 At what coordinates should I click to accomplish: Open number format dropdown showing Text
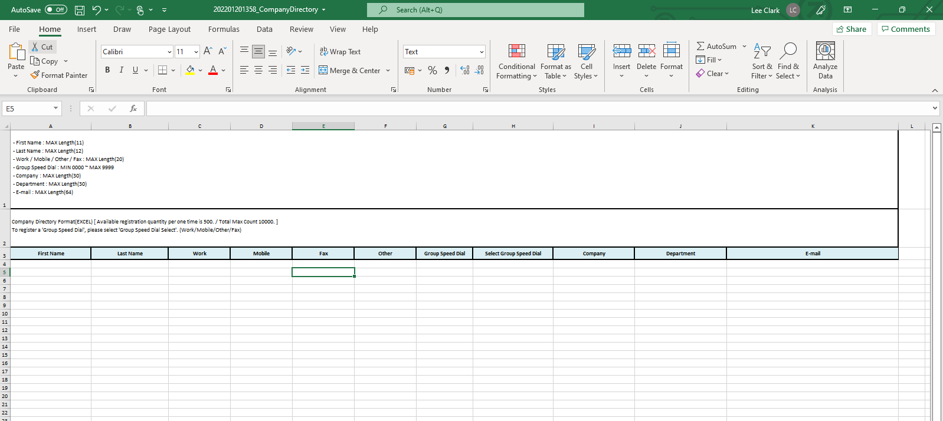coord(482,52)
